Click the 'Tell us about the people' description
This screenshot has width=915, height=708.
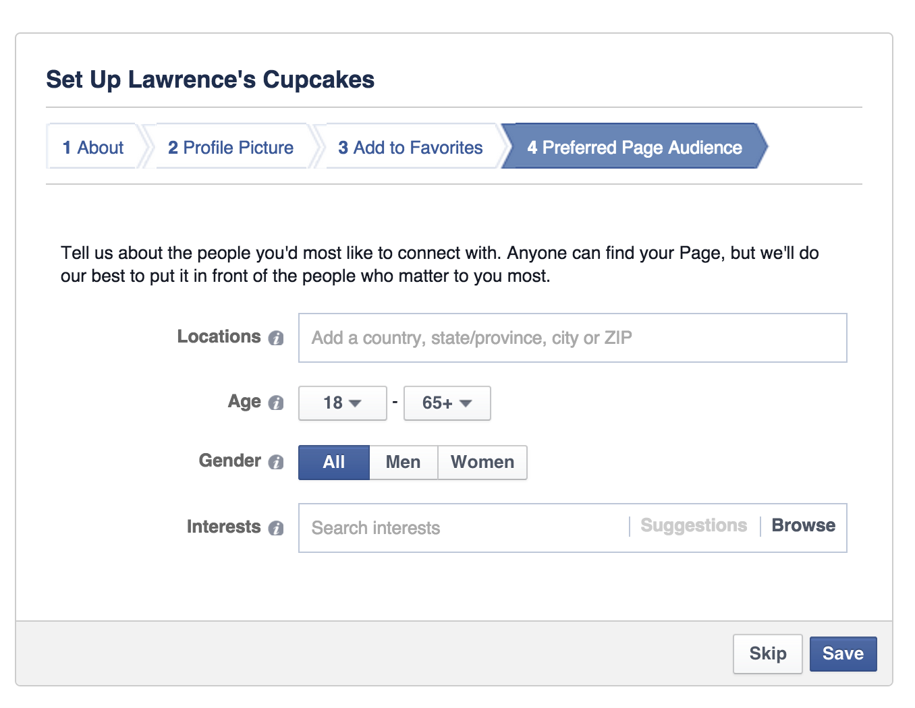(x=440, y=264)
